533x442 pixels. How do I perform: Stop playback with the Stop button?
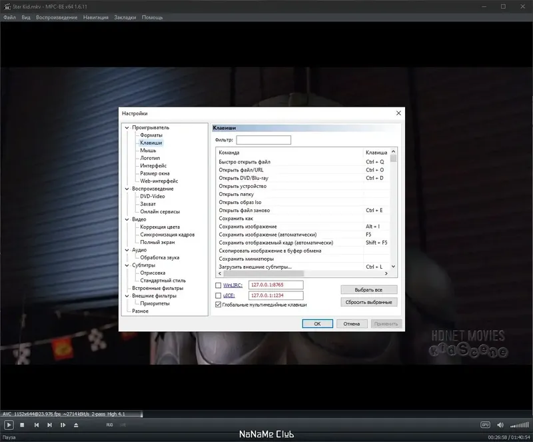[x=22, y=425]
